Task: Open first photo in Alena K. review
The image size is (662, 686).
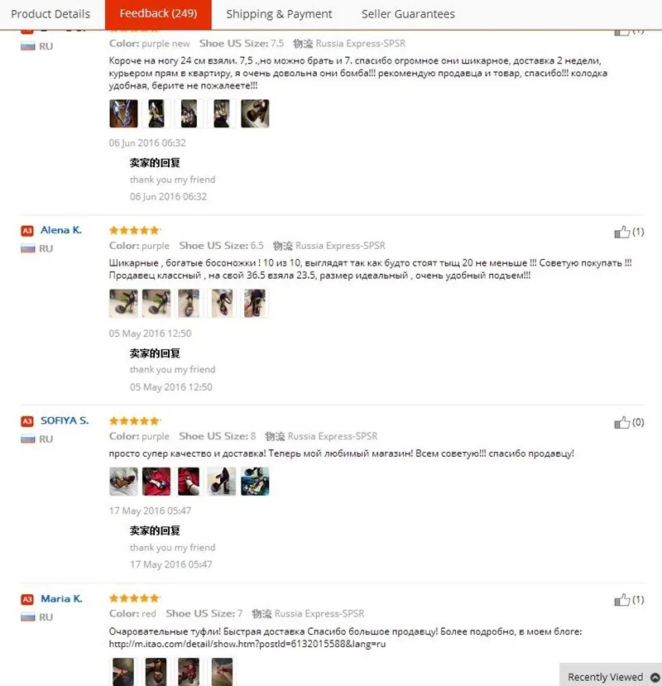Action: pos(123,303)
